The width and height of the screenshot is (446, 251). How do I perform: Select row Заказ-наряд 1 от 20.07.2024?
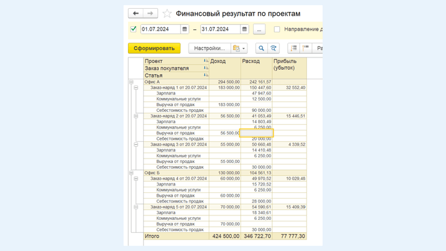[179, 87]
